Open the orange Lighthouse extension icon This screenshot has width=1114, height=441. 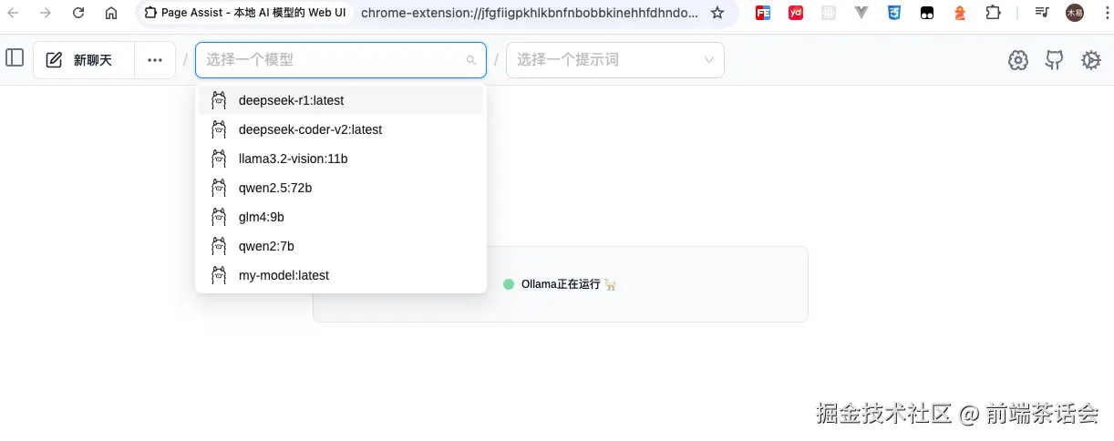[960, 13]
